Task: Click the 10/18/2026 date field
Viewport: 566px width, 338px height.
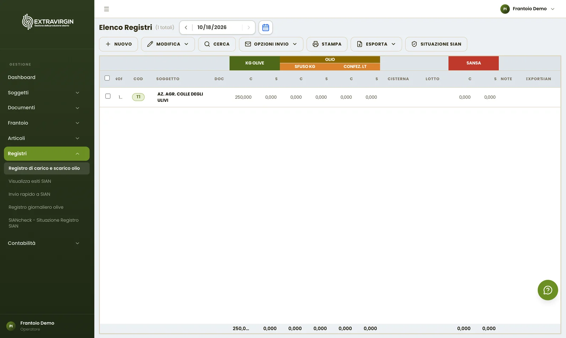Action: 212,28
